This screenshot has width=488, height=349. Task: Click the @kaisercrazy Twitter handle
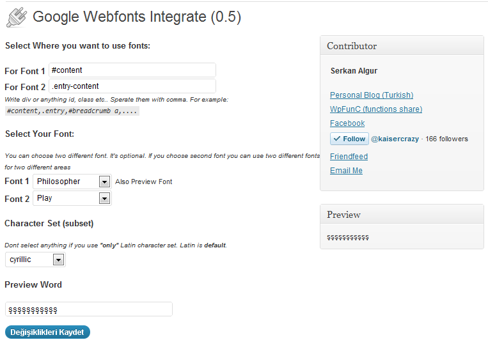point(396,139)
